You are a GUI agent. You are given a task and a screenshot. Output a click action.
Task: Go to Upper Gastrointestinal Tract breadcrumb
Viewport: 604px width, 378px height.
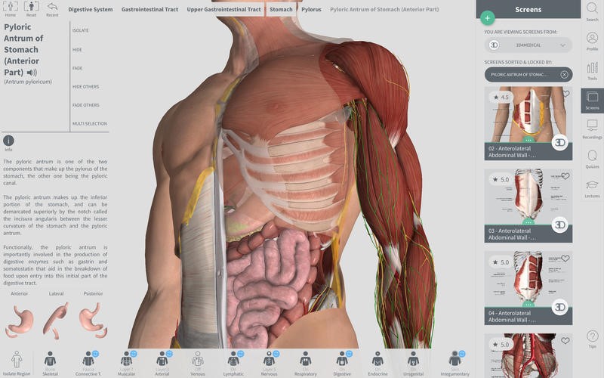(223, 9)
